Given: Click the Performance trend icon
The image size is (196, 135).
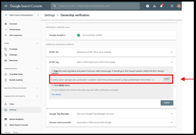Looking at the screenshot, I should tap(6, 30).
